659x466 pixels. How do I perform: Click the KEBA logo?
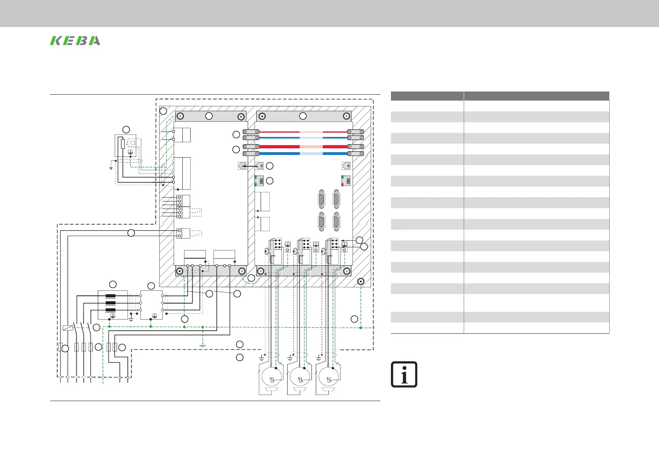75,41
